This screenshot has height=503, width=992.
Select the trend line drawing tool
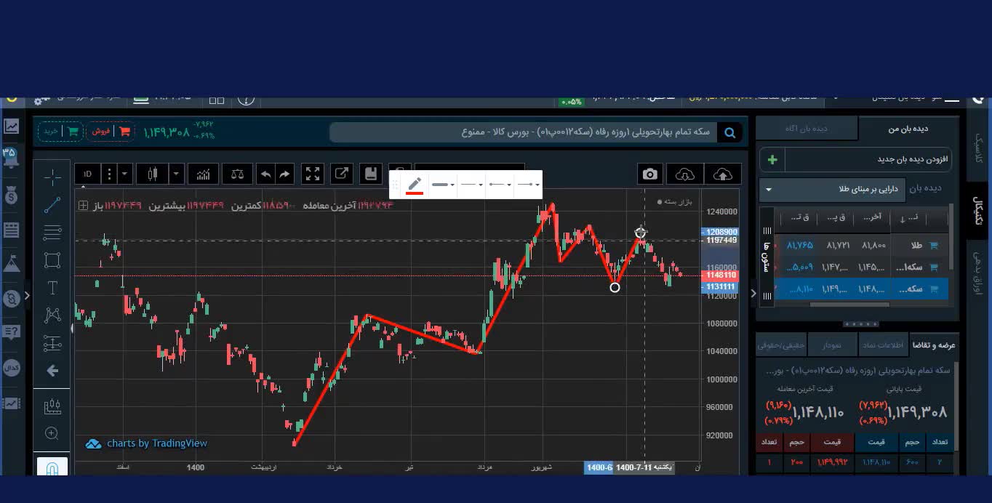click(x=52, y=206)
